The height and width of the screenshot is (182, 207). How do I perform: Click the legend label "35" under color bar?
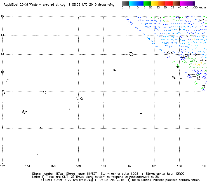click(x=172, y=8)
